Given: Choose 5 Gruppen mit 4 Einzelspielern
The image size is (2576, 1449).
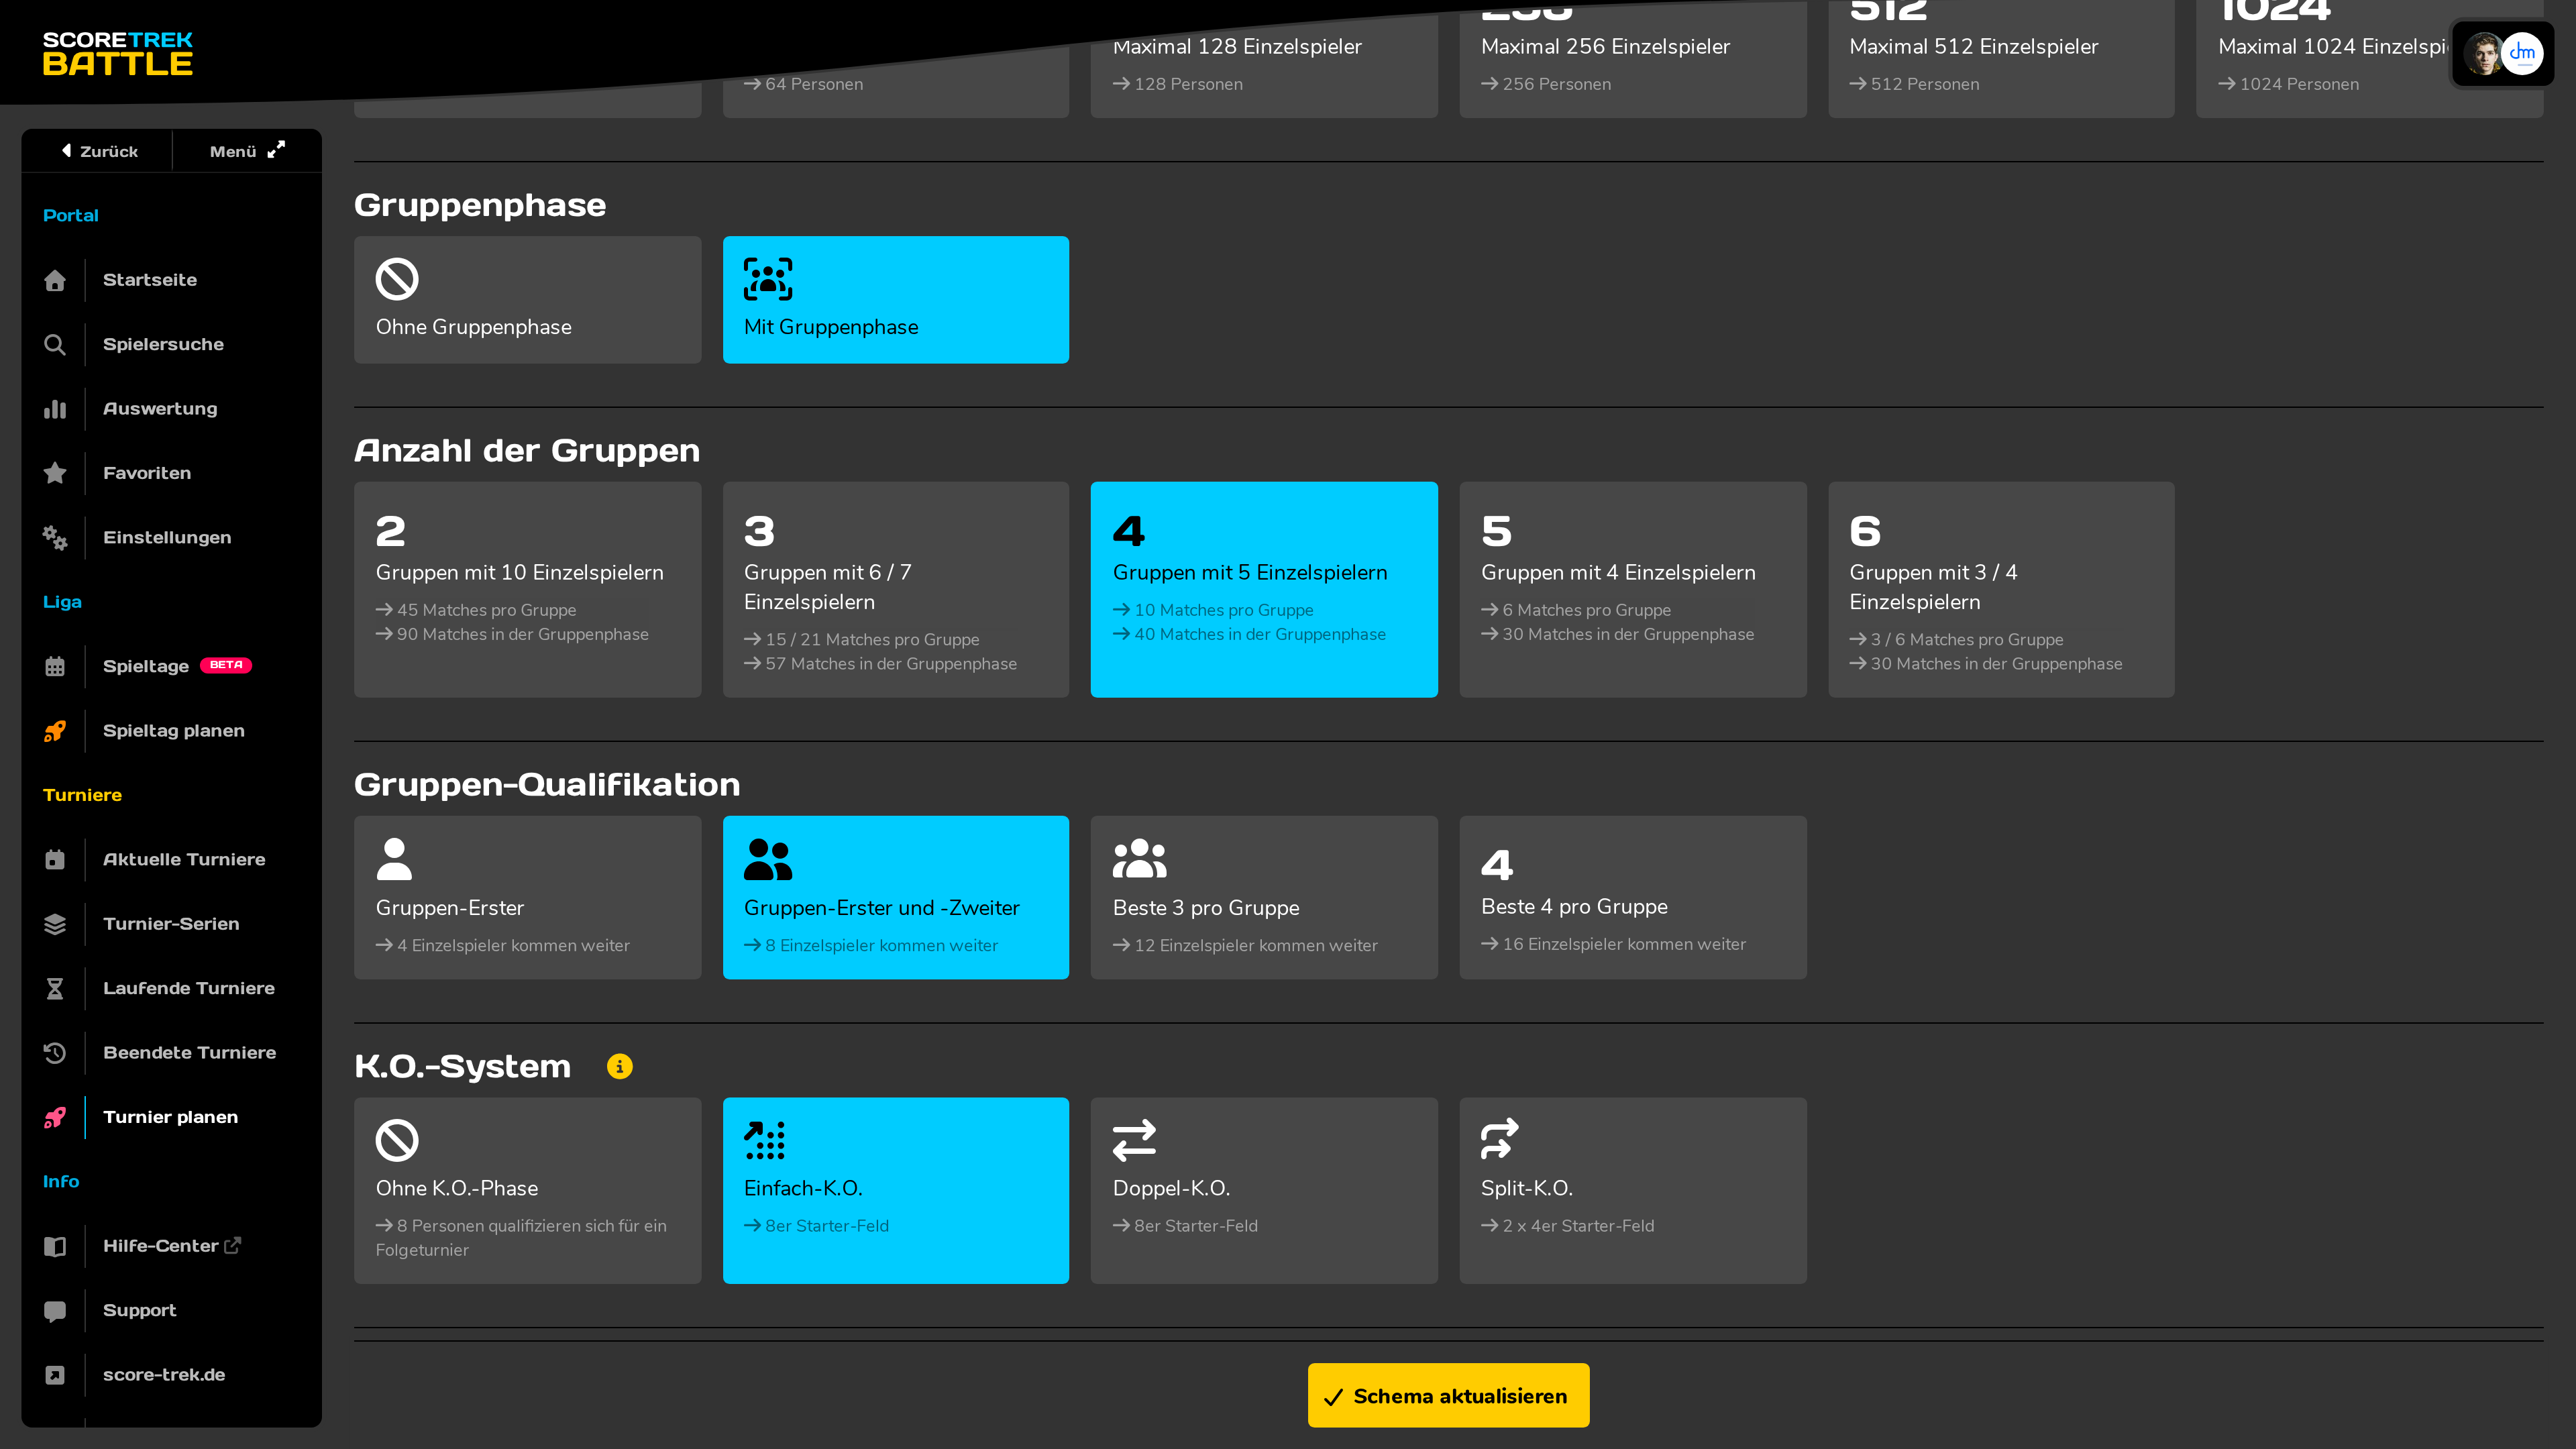Looking at the screenshot, I should (x=1632, y=590).
